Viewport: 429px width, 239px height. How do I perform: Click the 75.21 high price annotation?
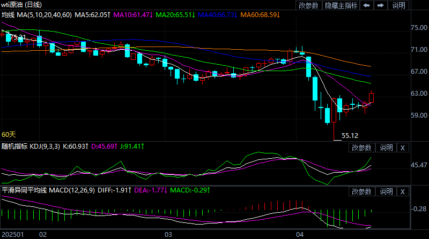pos(18,37)
